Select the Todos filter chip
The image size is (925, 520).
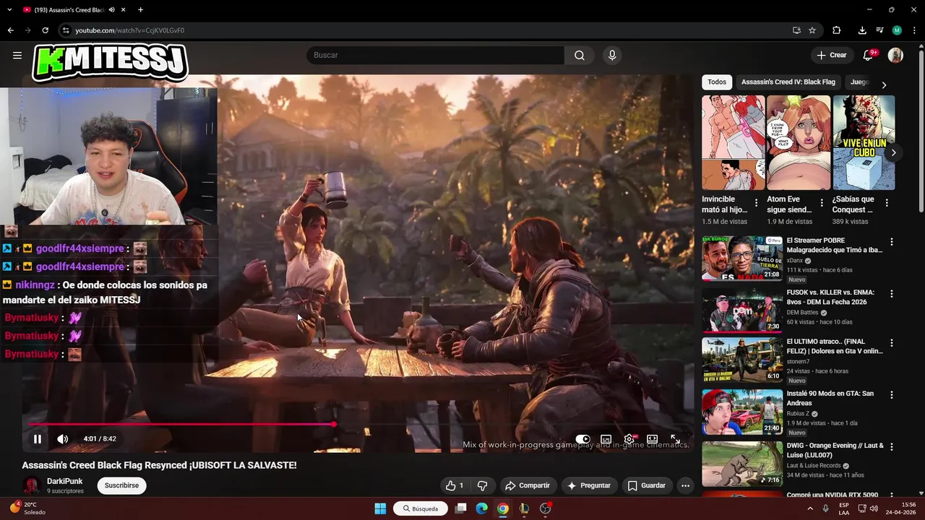(x=717, y=82)
